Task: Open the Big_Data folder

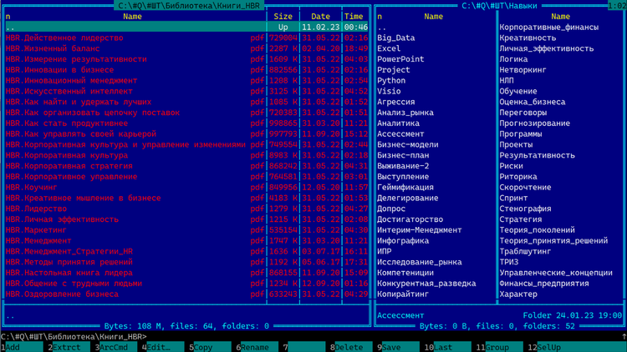Action: [396, 38]
